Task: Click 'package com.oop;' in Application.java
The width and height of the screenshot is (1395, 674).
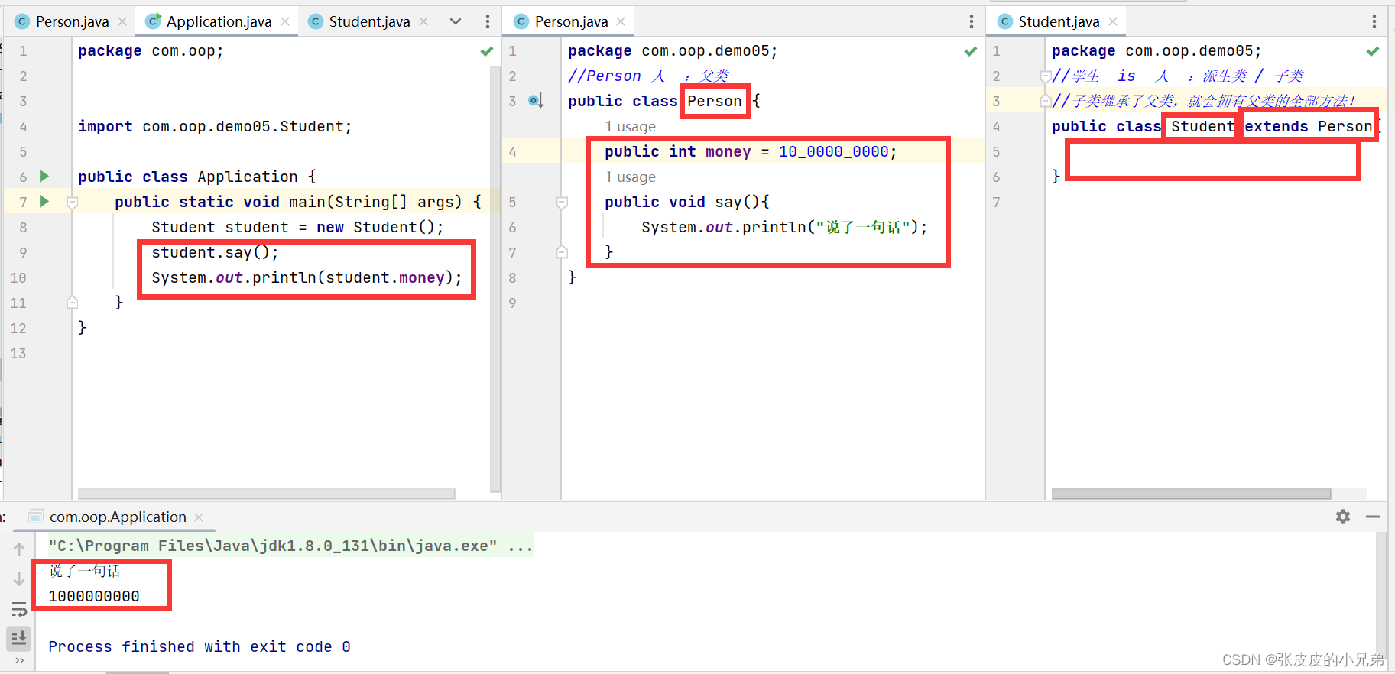Action: pyautogui.click(x=151, y=51)
